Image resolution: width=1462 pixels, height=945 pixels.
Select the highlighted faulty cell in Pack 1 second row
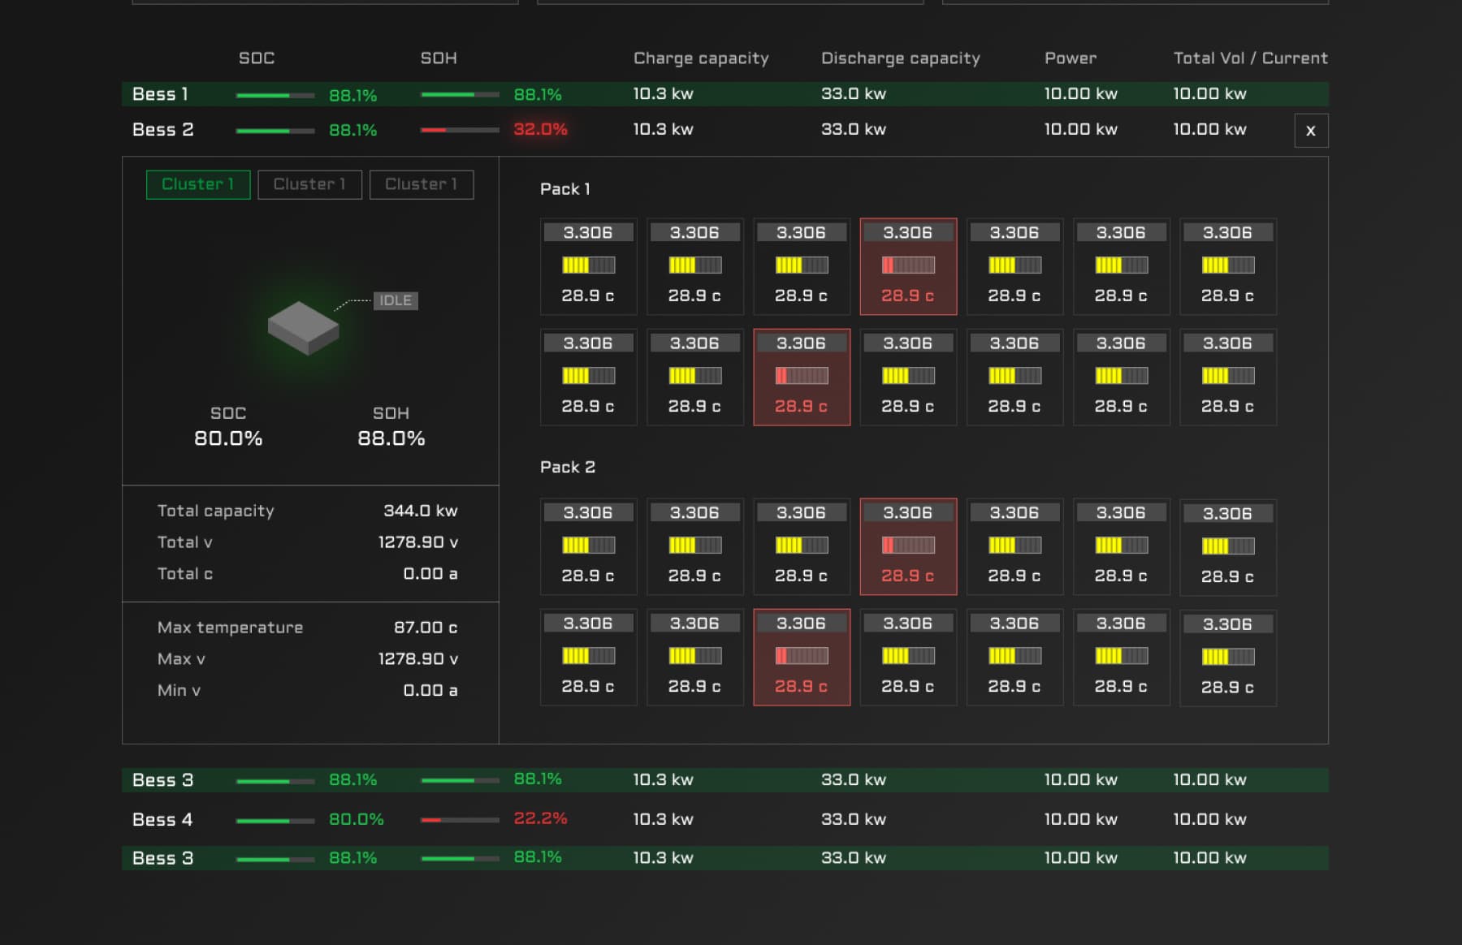[x=801, y=376]
